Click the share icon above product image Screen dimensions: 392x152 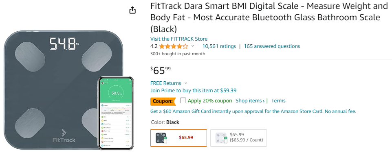click(132, 10)
